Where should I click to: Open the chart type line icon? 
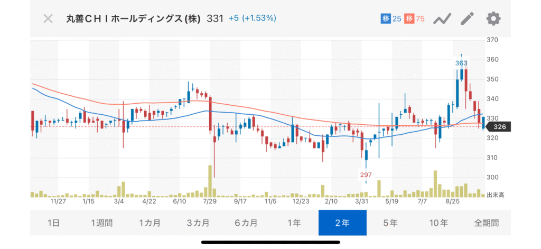(x=442, y=19)
